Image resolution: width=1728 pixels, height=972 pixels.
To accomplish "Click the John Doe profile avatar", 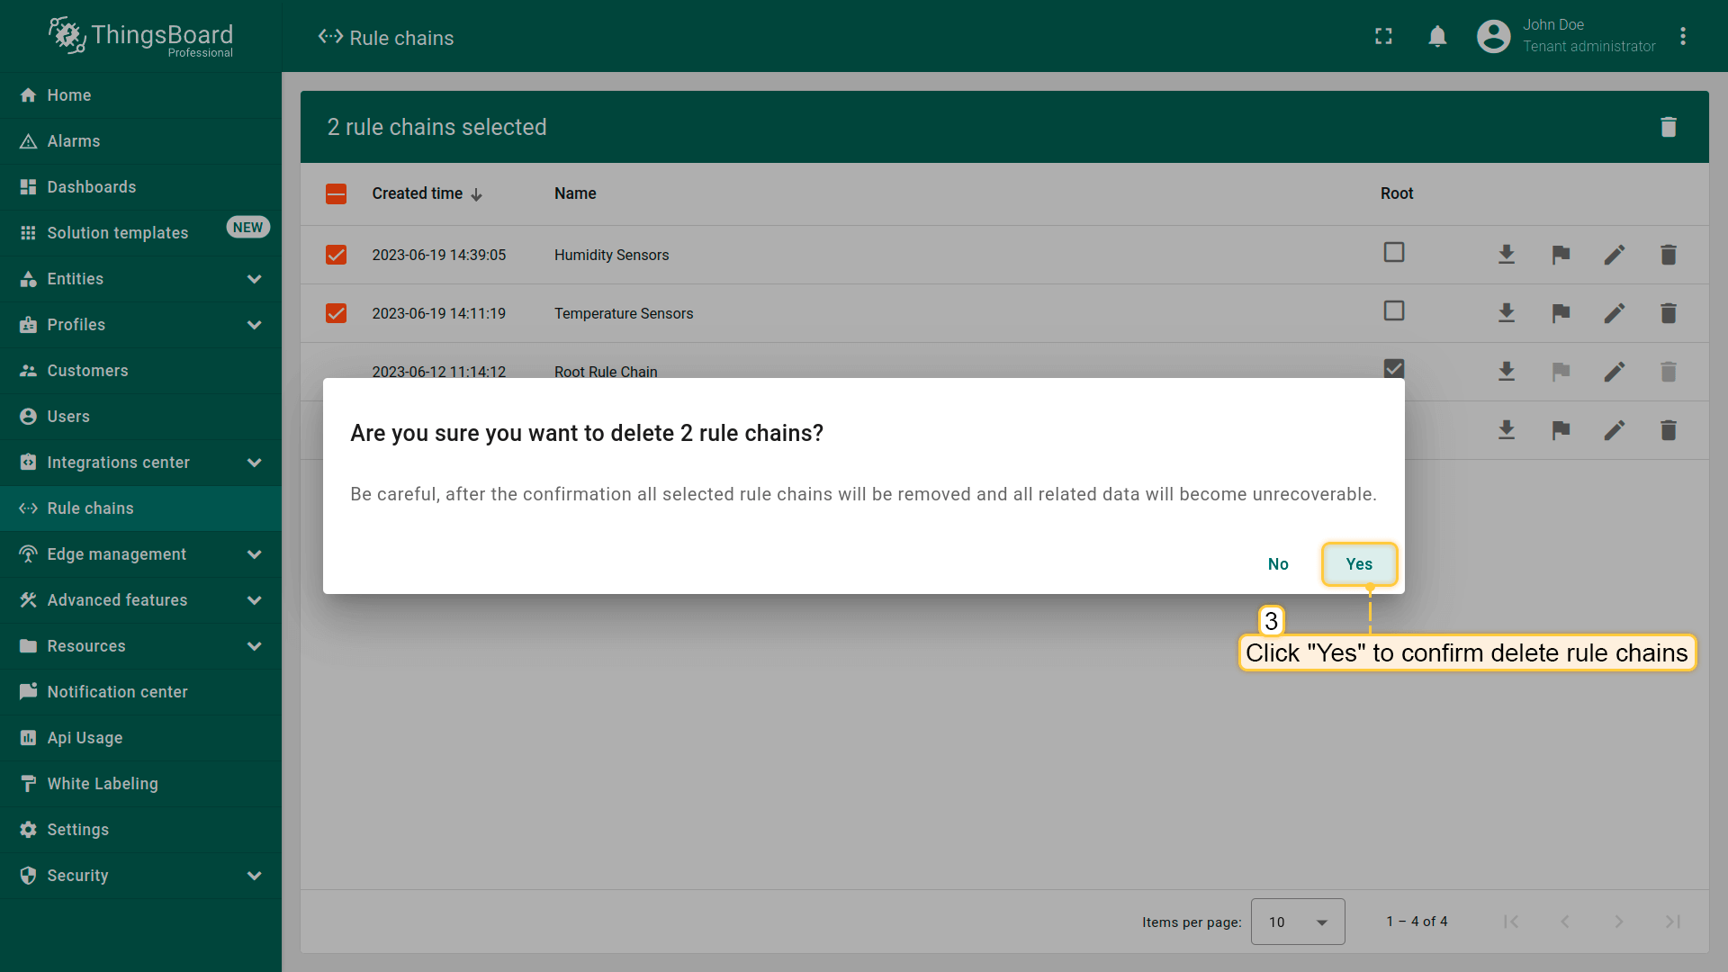I will pos(1493,36).
